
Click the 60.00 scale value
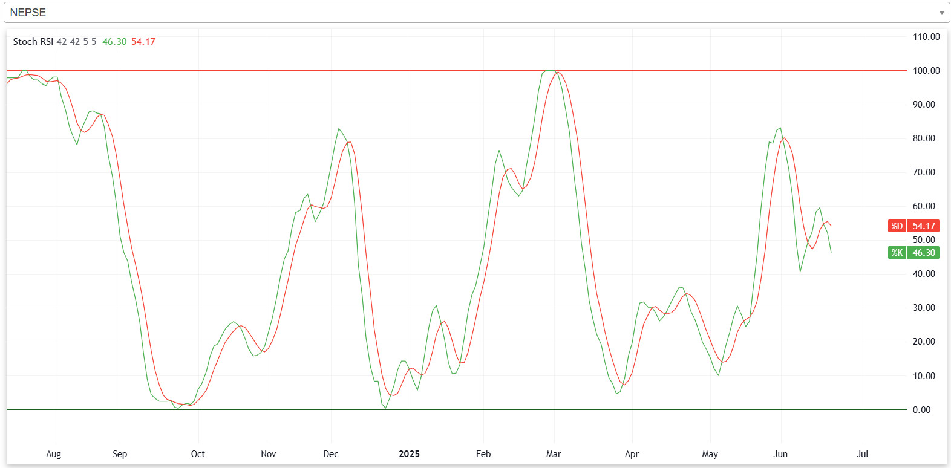click(924, 206)
